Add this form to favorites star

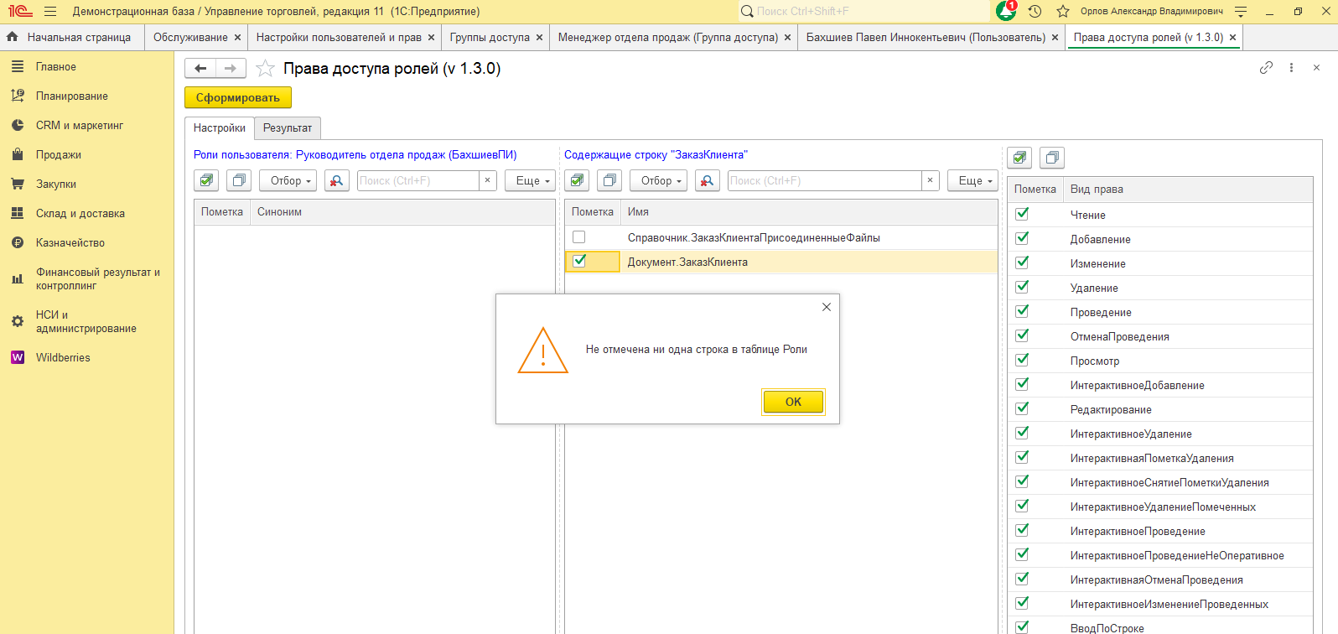tap(265, 69)
